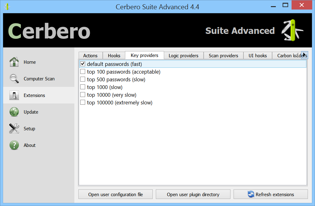Viewport: 315px width, 206px height.
Task: Tick the top 10000 (very slow) box
Action: [x=83, y=95]
